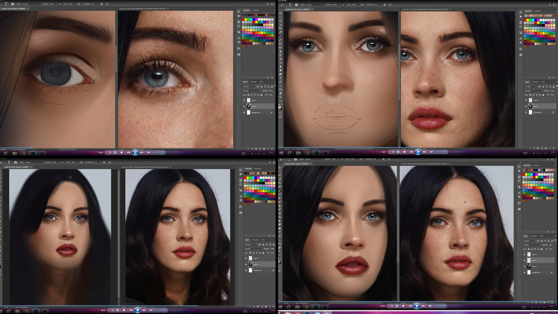This screenshot has height=314, width=558.
Task: Switch to Navigator tab in bottom-left window
Action: [x=258, y=169]
